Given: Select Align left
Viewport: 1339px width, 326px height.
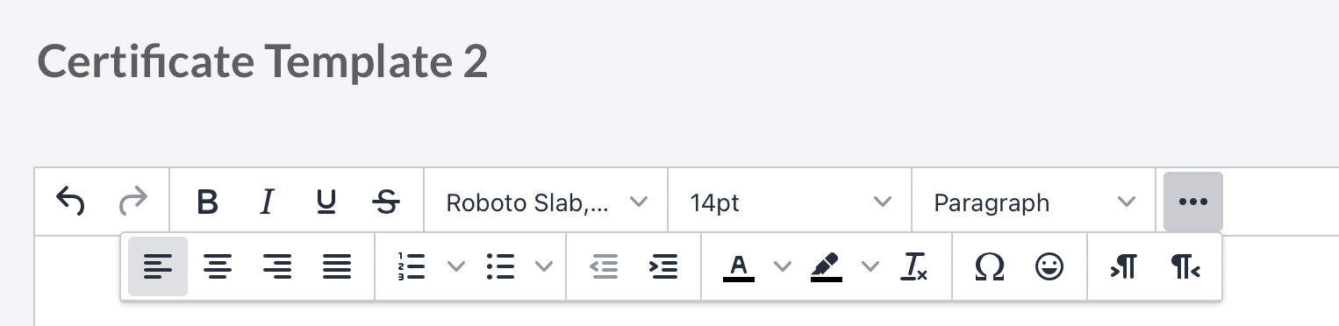Looking at the screenshot, I should pyautogui.click(x=158, y=266).
